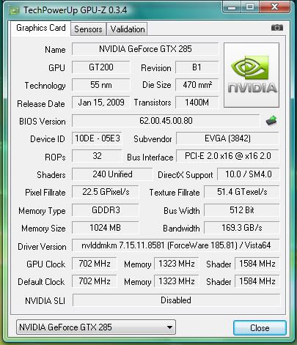297x345 pixels.
Task: Click the 'Texture Fillrate' label
Action: (175, 193)
